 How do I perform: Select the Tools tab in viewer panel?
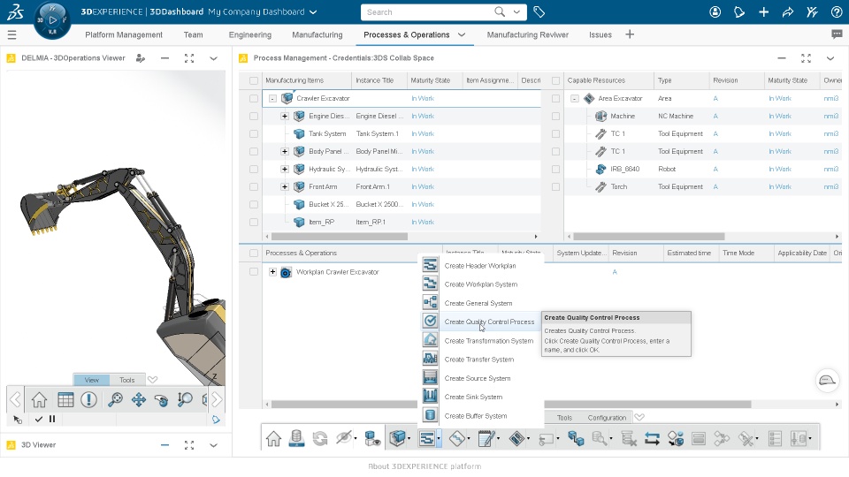coord(126,380)
